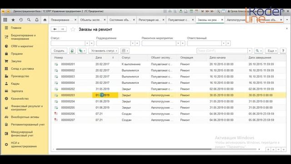Open Производство section in sidebar
The height and width of the screenshot is (164, 291).
[20, 76]
